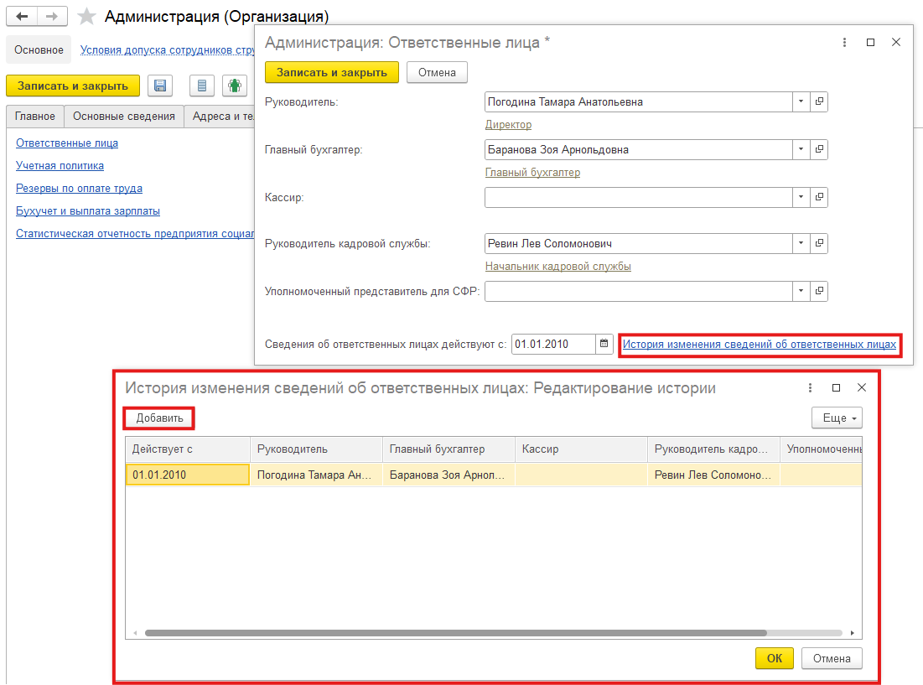Add Администрация to favorites with star
Viewport: 923px width, 685px height.
coord(86,17)
